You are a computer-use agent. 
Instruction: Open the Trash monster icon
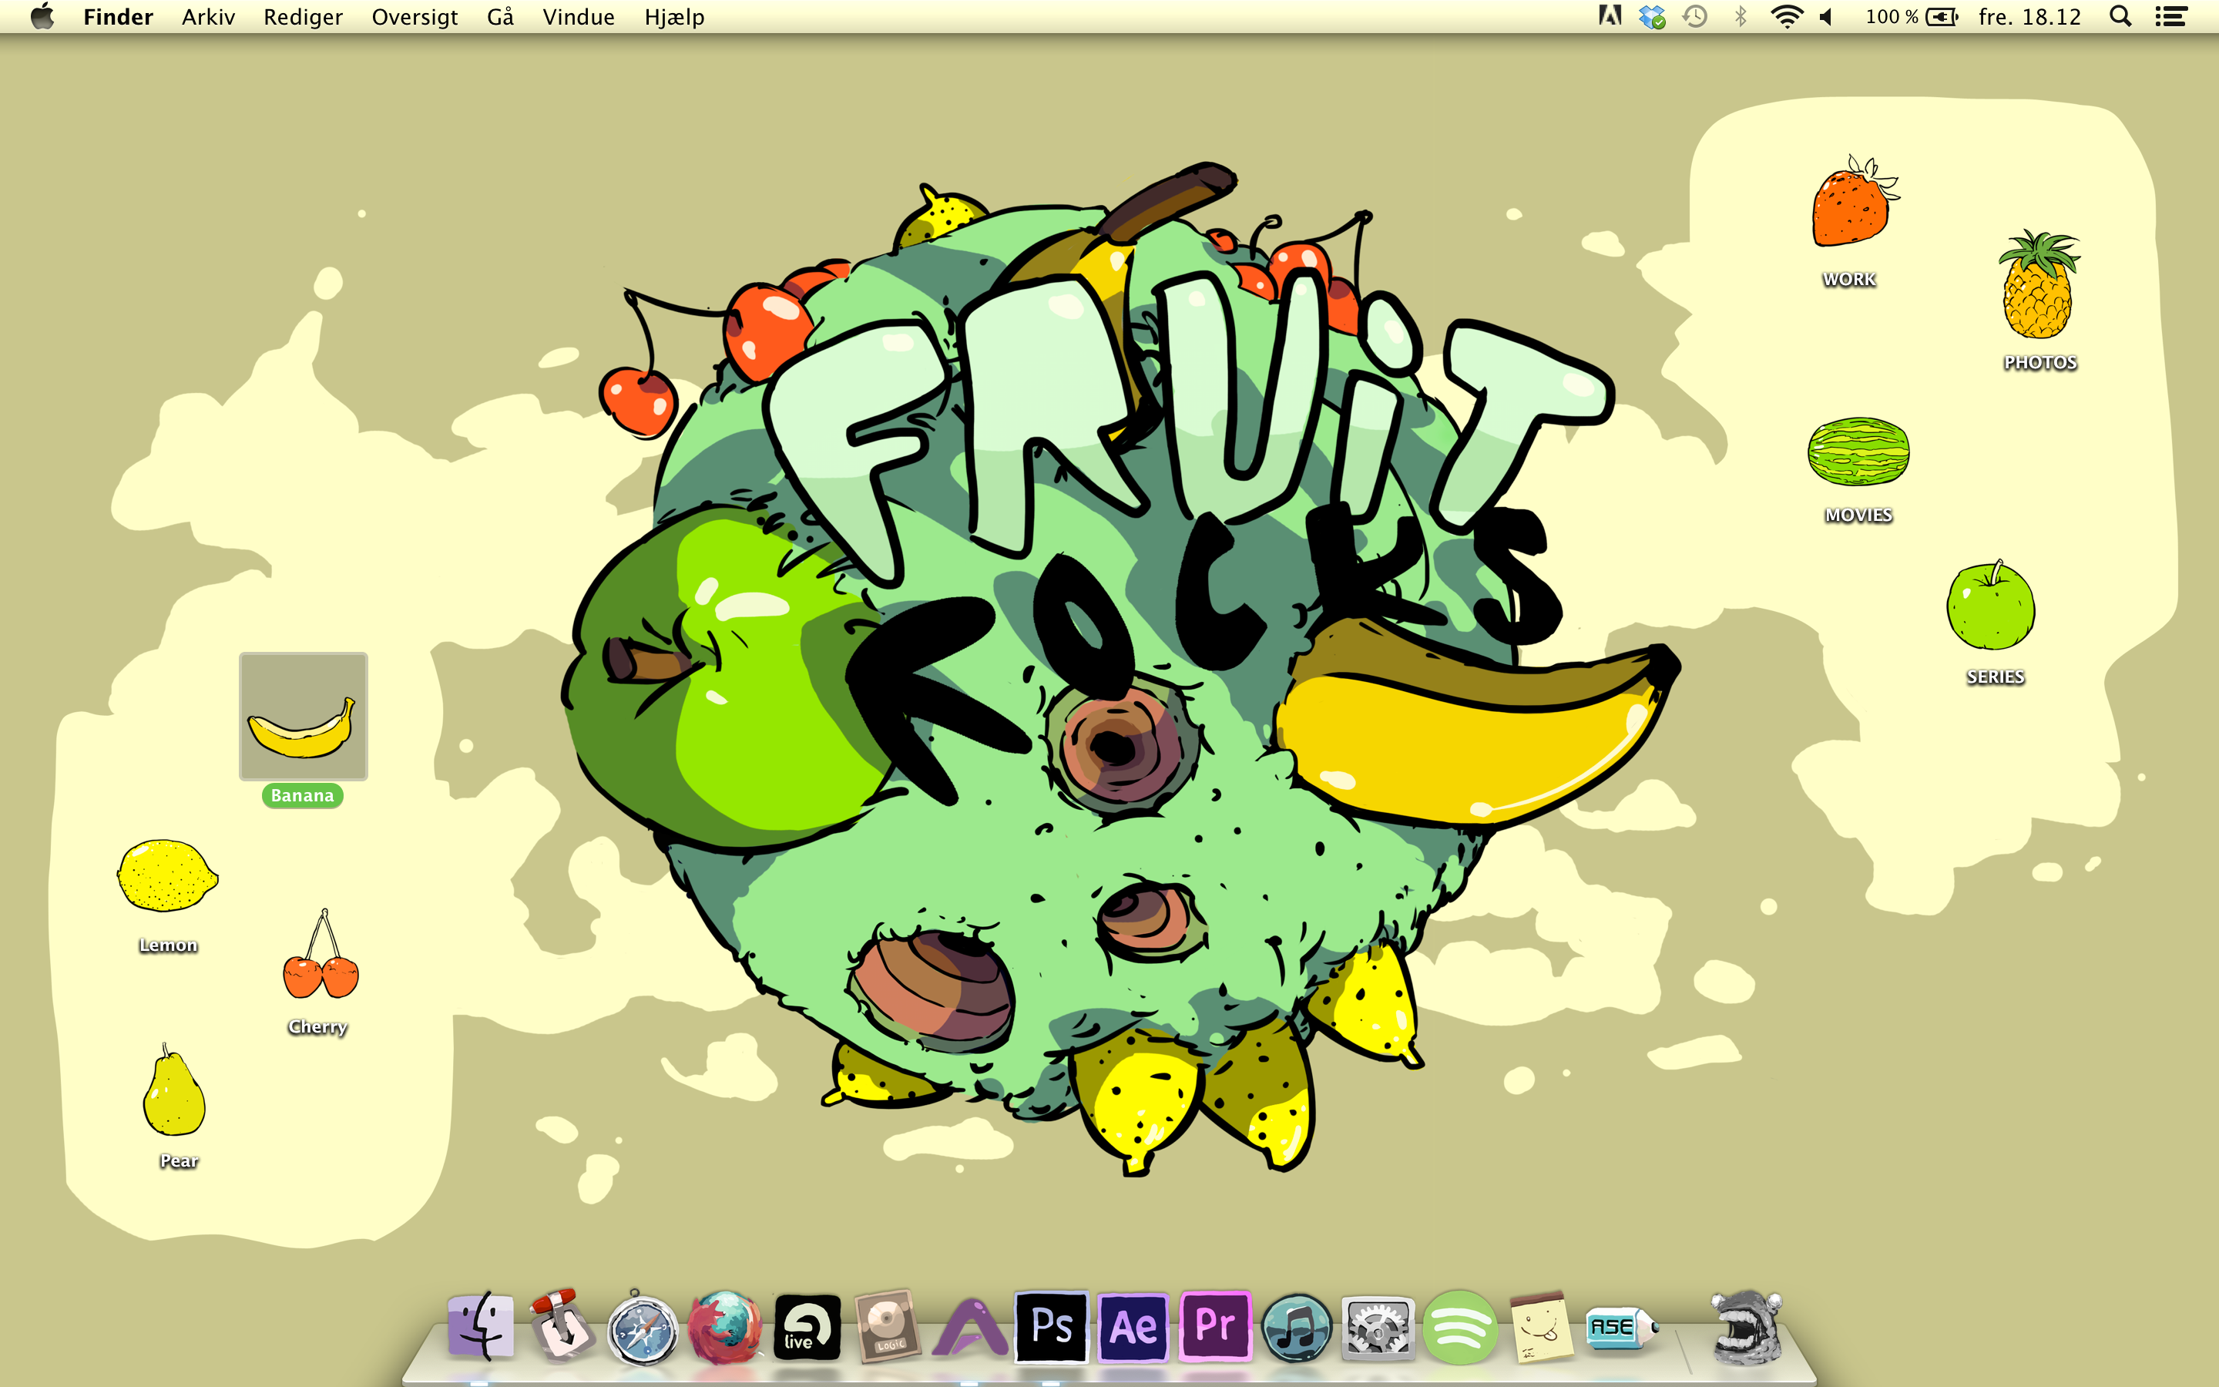point(1747,1326)
